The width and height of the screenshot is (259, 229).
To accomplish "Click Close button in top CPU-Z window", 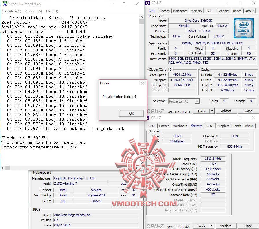I will pos(248,111).
